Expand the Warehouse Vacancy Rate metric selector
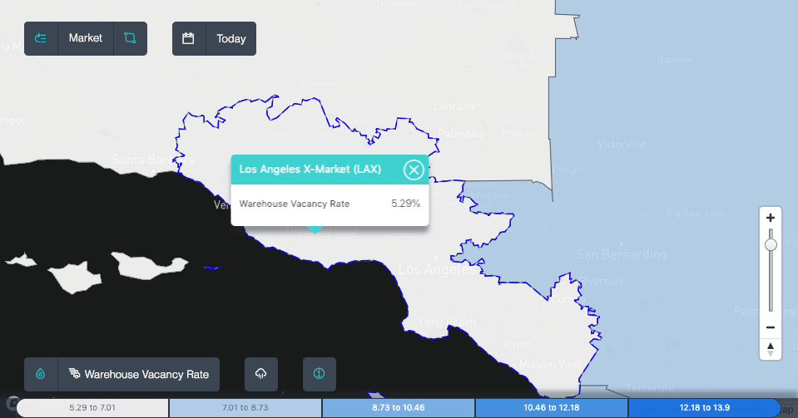Image resolution: width=798 pixels, height=418 pixels. [139, 374]
